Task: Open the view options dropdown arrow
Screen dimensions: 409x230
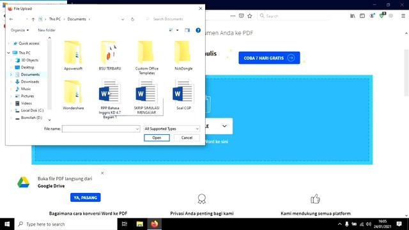Action: coord(178,30)
